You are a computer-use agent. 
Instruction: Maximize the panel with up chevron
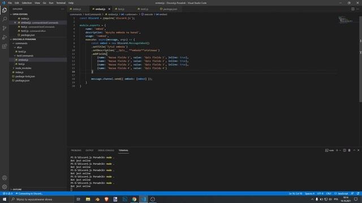[354, 151]
